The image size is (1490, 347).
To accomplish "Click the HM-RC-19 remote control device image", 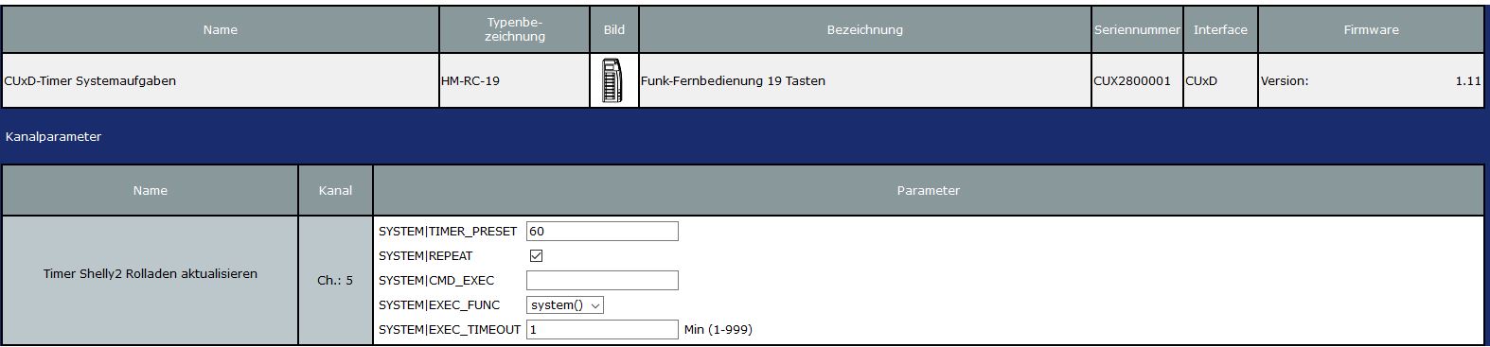I will (612, 81).
